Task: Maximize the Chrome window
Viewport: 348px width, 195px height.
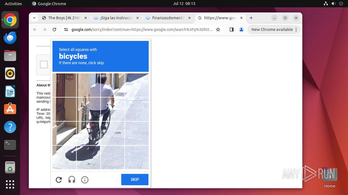Action: coord(285,18)
